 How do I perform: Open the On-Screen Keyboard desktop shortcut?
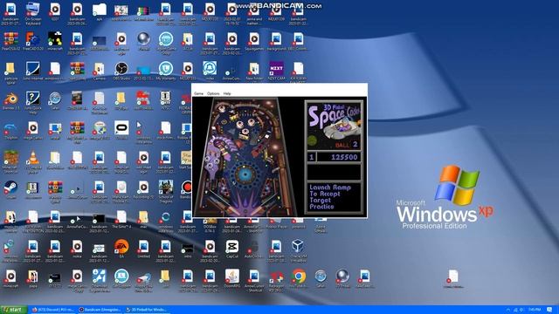click(33, 14)
